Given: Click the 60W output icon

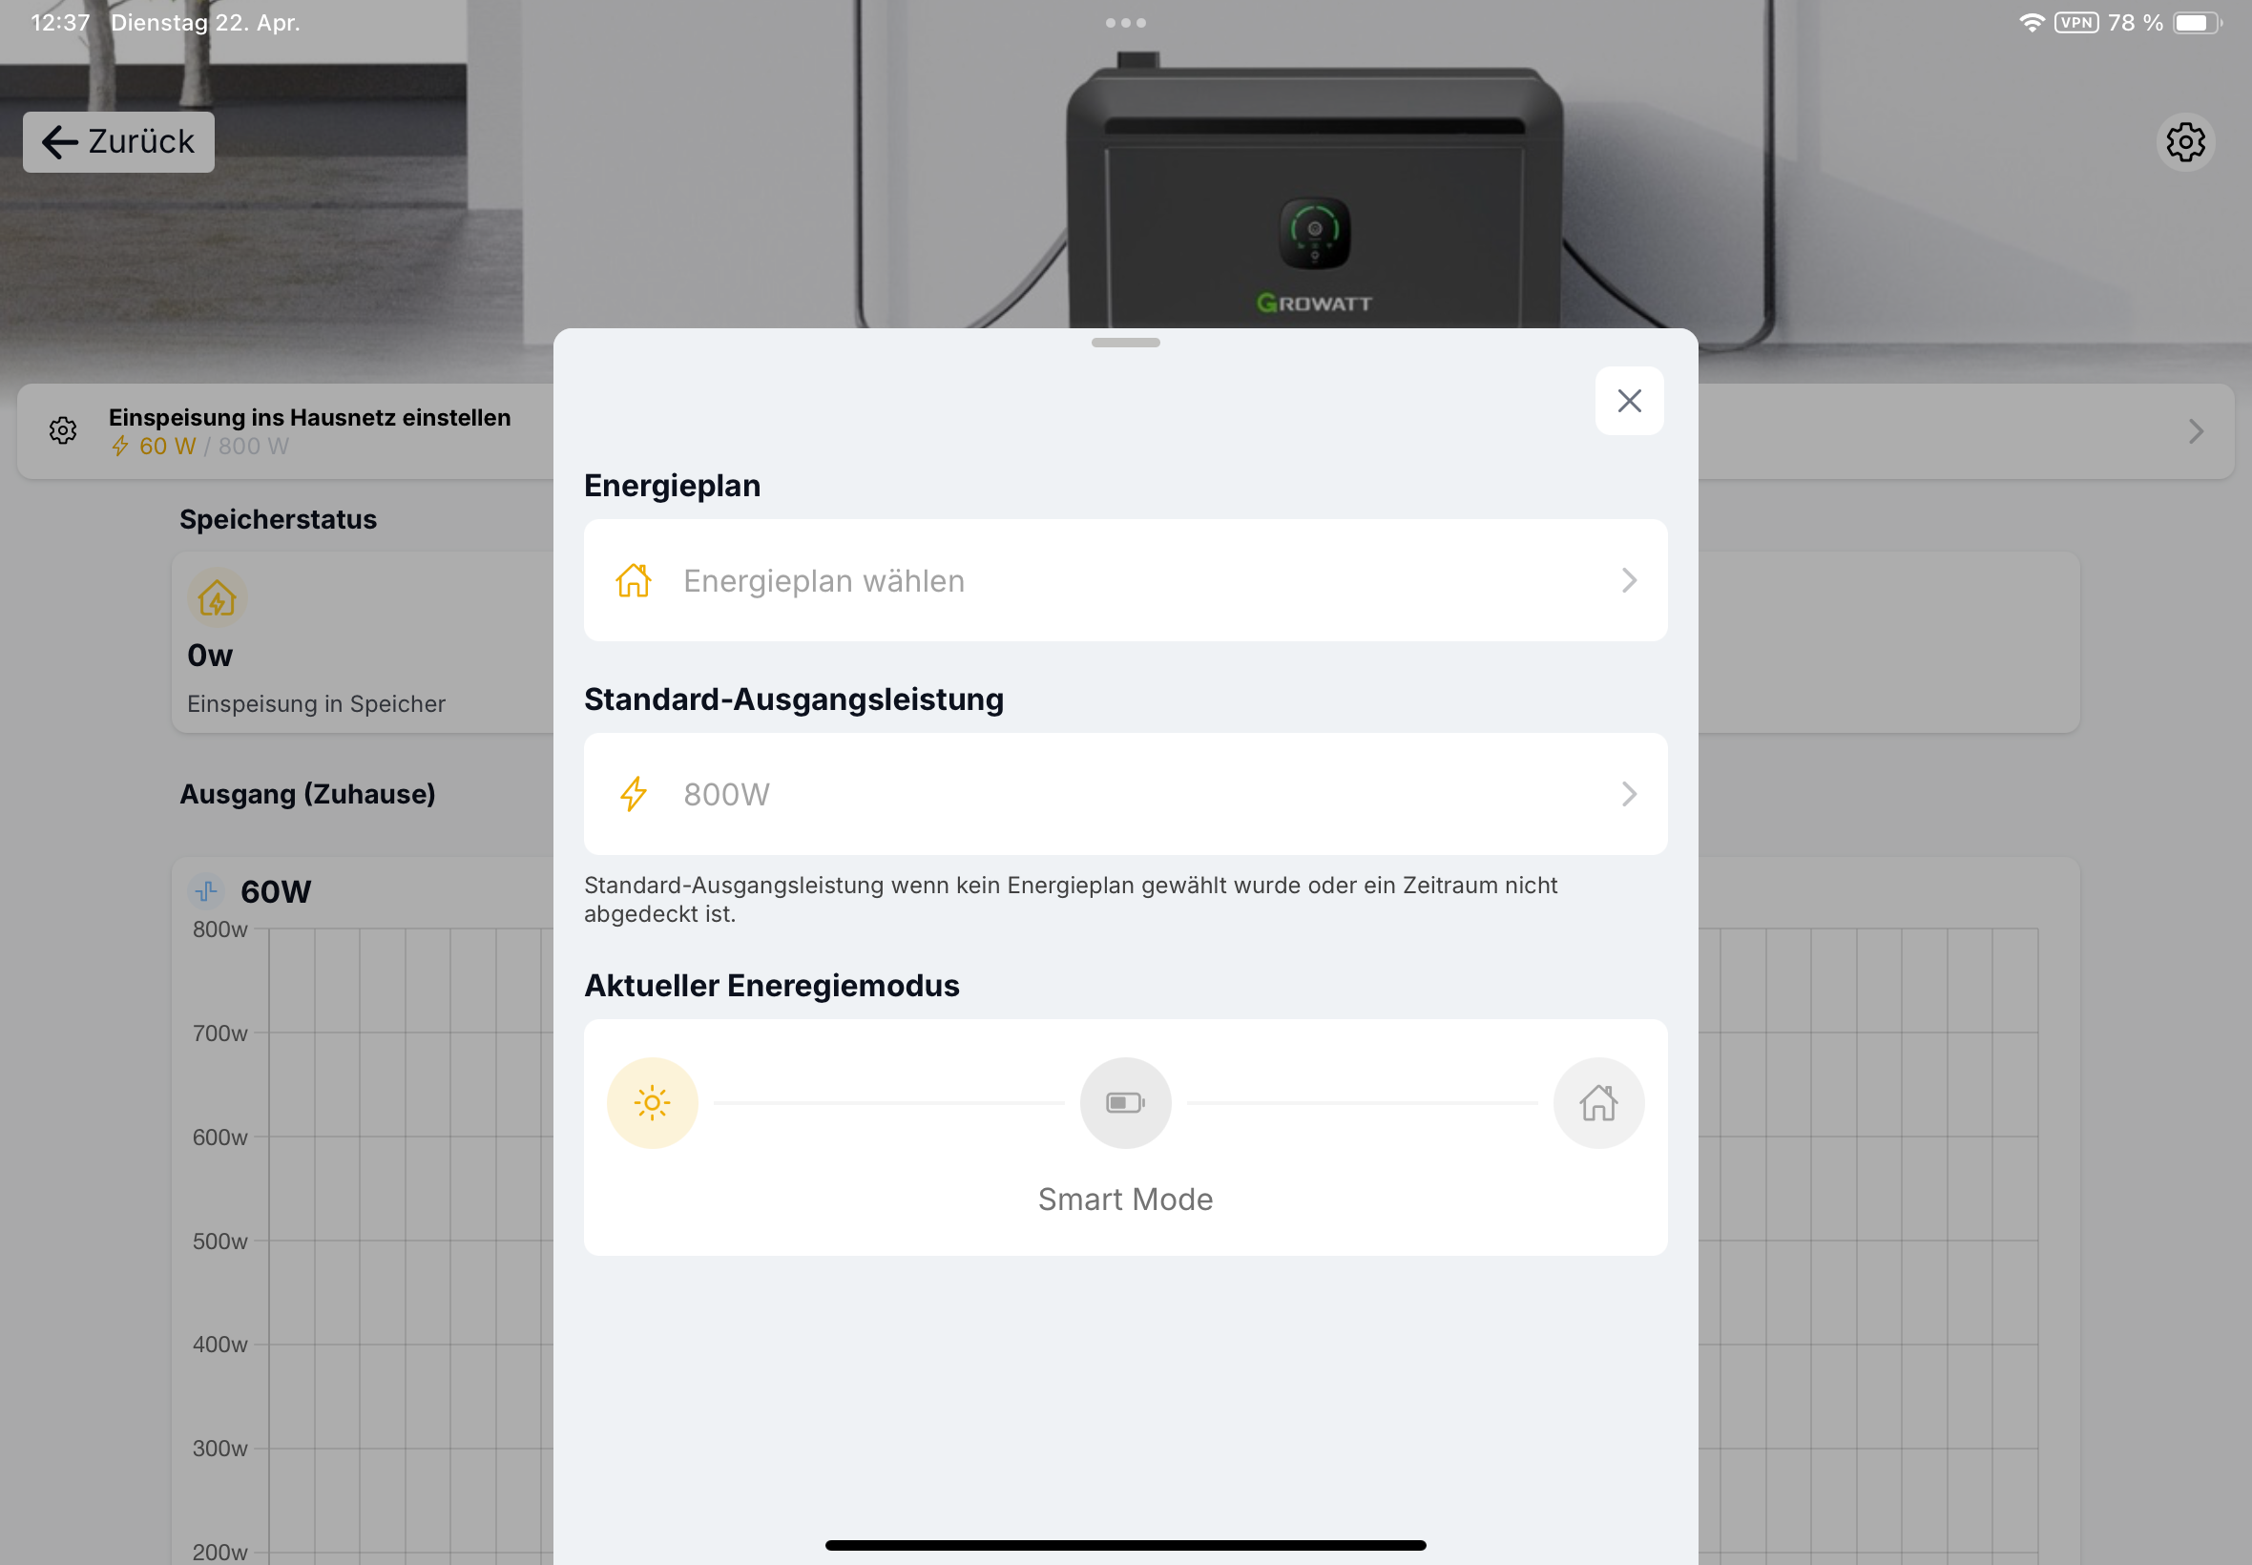Looking at the screenshot, I should click(206, 891).
